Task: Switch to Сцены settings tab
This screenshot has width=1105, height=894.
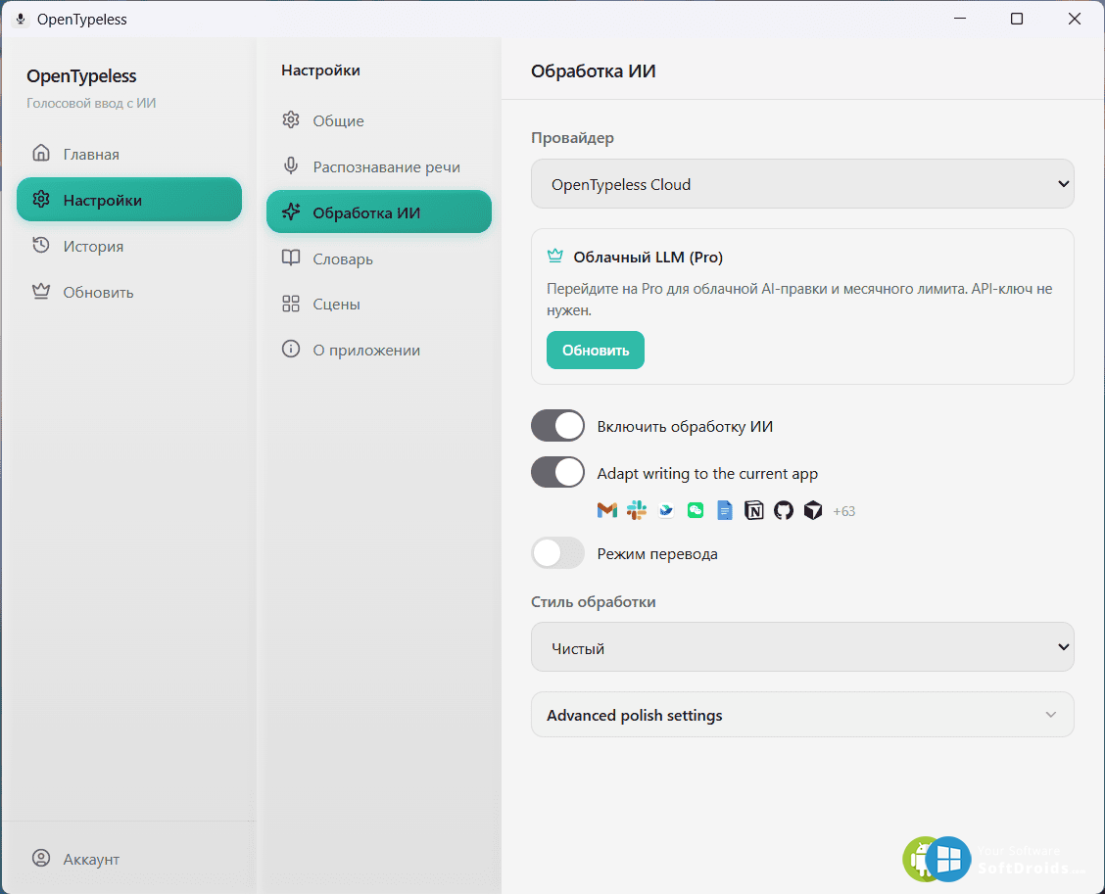Action: 378,304
